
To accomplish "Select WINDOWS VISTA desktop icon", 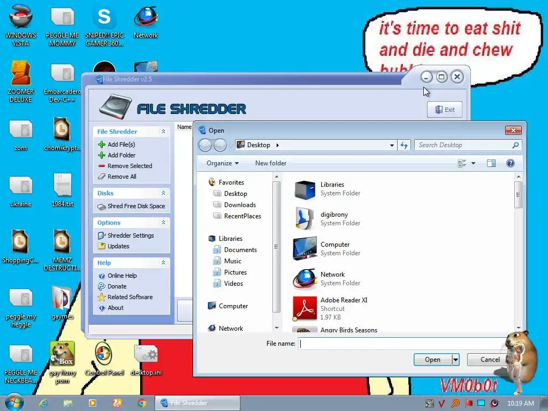I will click(21, 26).
